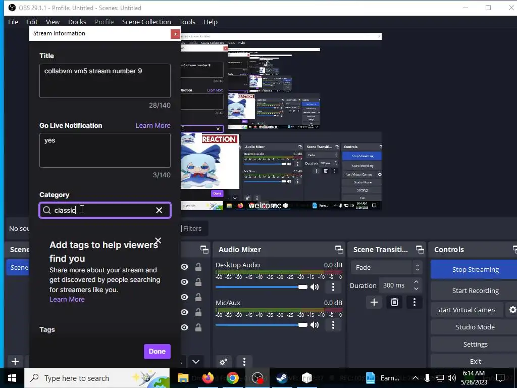Remove transition with trash icon

[394, 302]
